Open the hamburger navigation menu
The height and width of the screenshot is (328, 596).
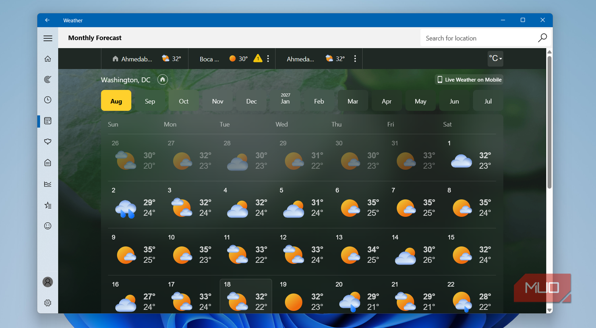[48, 38]
